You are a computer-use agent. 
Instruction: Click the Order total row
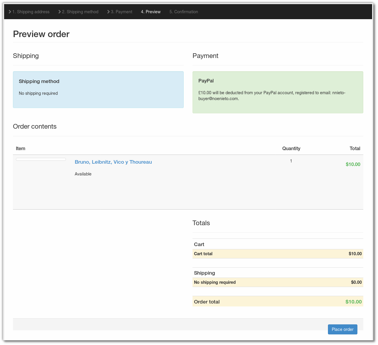[x=278, y=301]
